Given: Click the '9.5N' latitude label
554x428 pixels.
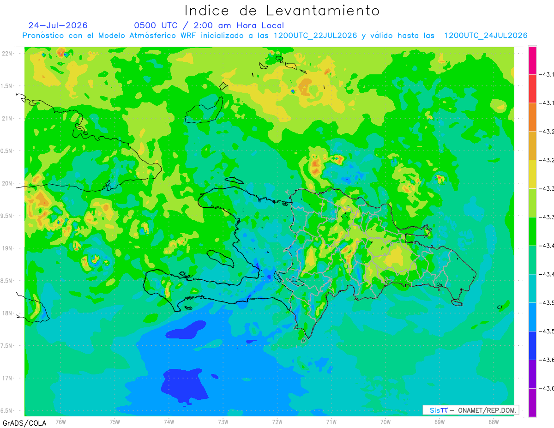Looking at the screenshot, I should (x=6, y=216).
